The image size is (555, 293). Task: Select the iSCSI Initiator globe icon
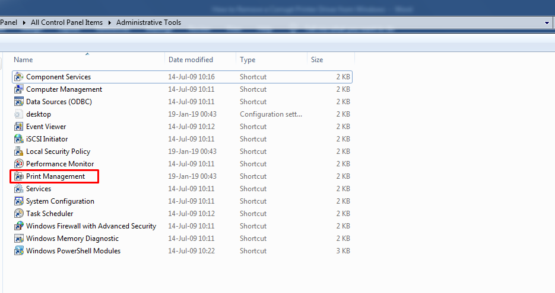(19, 139)
